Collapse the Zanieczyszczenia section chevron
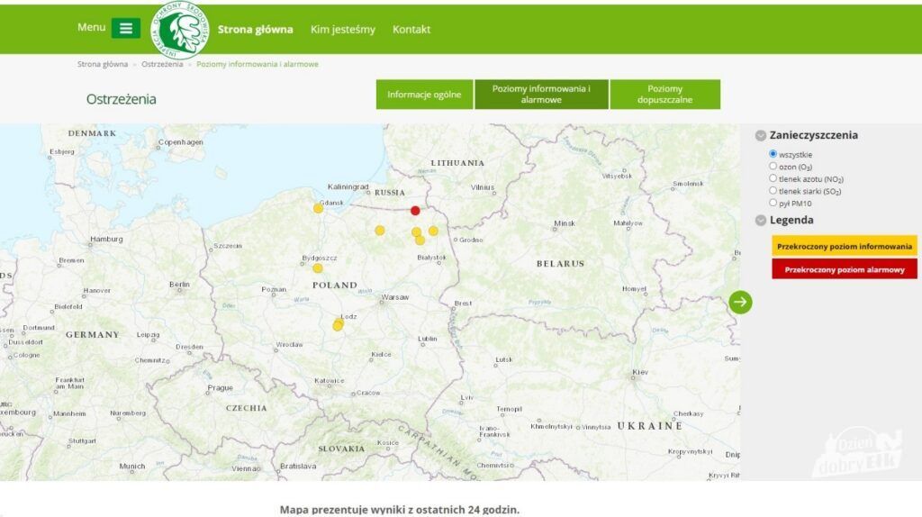This screenshot has height=517, width=922. (x=761, y=136)
